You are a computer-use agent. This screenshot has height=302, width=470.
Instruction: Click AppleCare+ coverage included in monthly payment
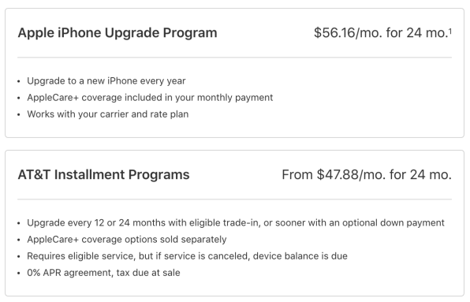150,98
